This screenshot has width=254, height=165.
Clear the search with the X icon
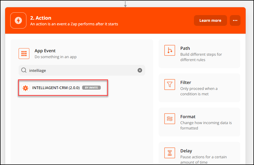pos(140,70)
